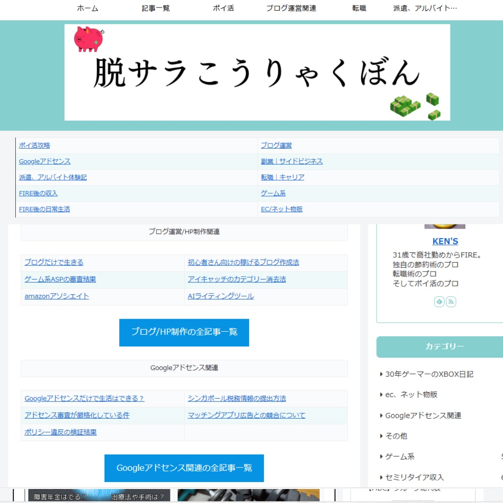Select the セミリタイア収入 category
The image size is (503, 503).
tap(415, 477)
